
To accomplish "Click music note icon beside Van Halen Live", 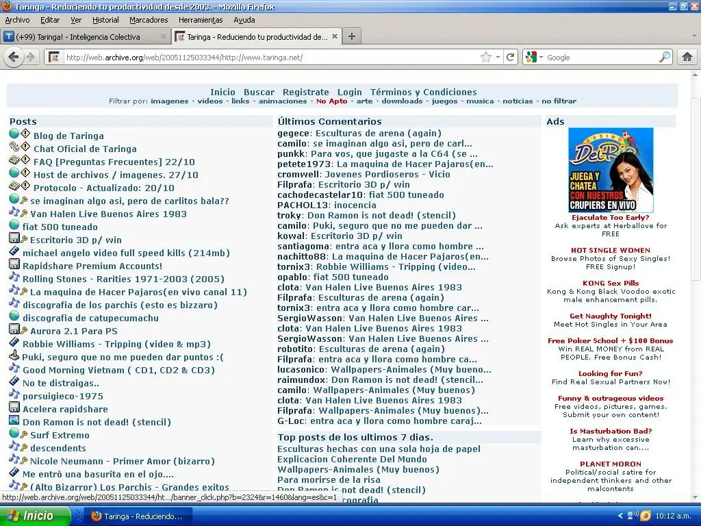I will [x=14, y=212].
